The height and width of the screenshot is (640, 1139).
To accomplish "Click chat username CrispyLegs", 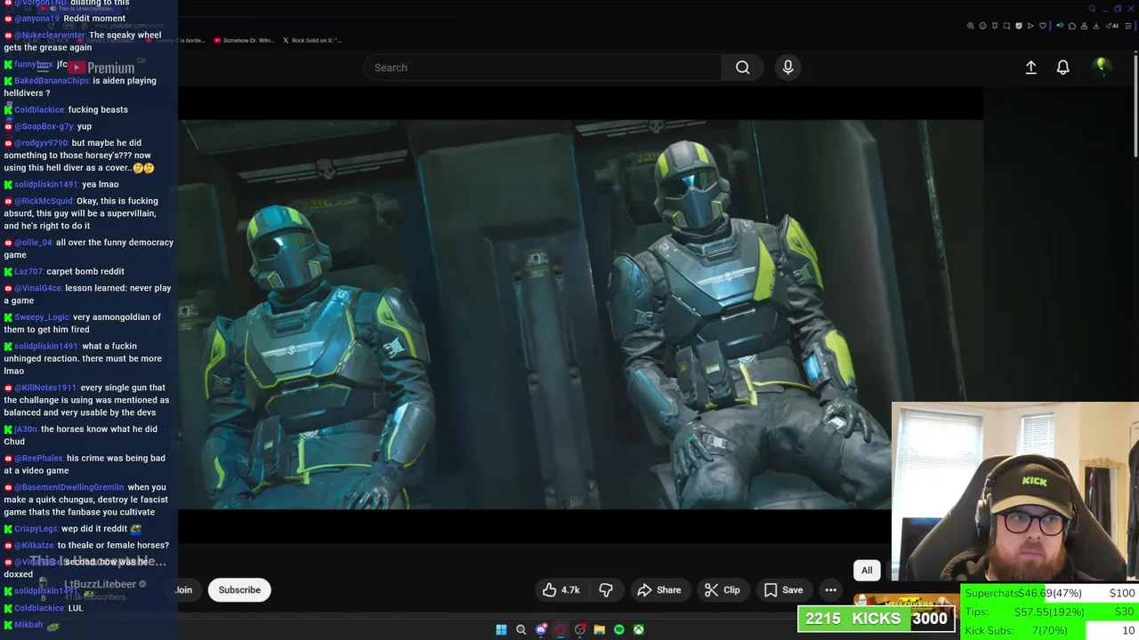I will [36, 529].
